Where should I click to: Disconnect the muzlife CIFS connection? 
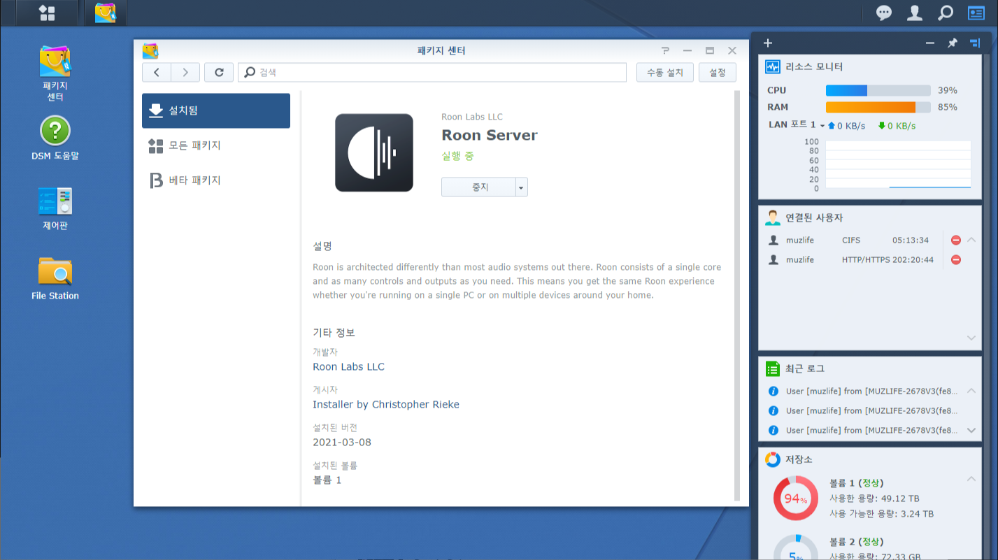tap(956, 240)
